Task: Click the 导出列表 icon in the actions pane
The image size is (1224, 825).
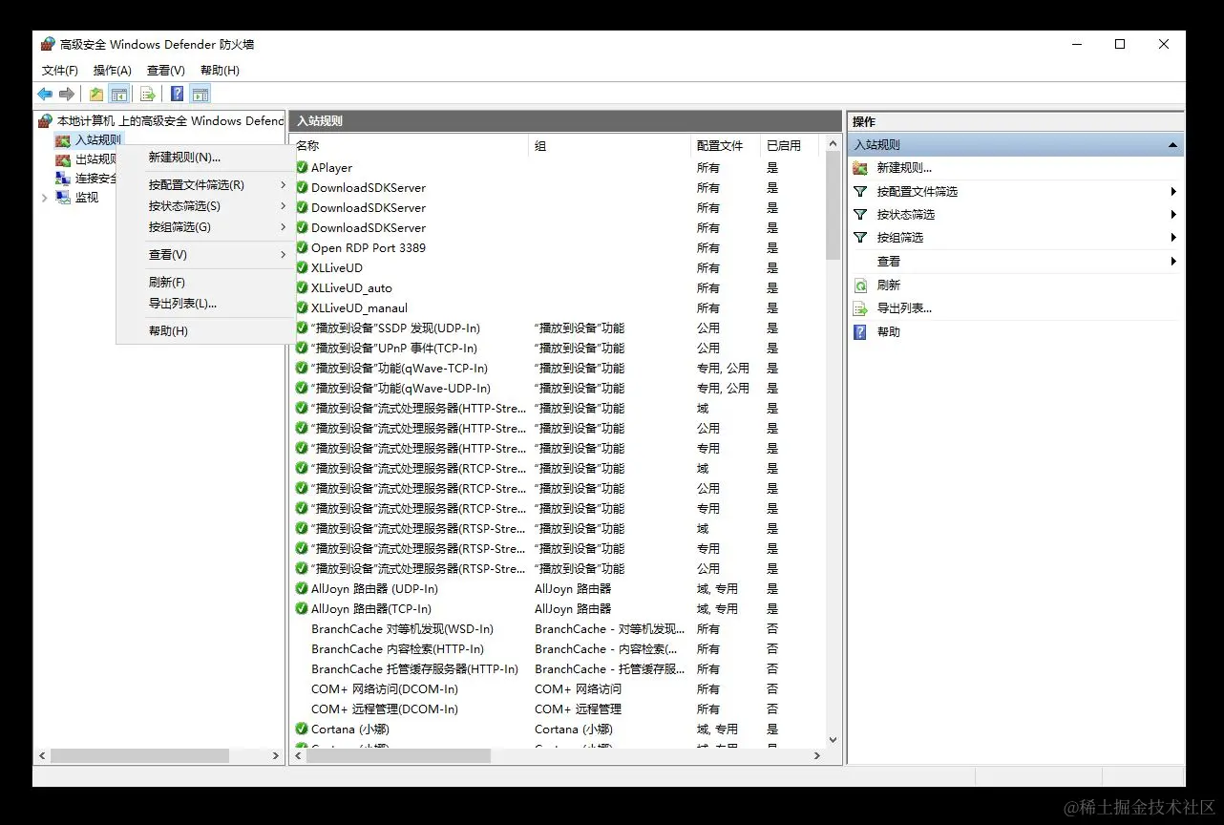Action: (x=860, y=307)
